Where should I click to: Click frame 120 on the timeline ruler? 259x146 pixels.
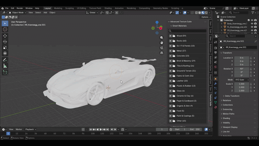[102, 134]
